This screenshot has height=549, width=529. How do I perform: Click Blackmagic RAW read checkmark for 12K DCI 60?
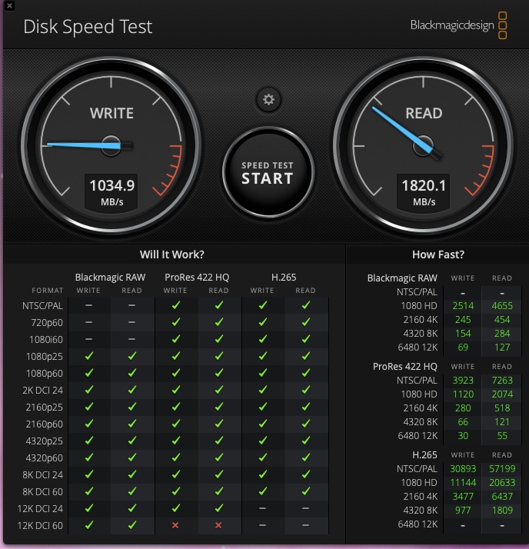pos(132,525)
